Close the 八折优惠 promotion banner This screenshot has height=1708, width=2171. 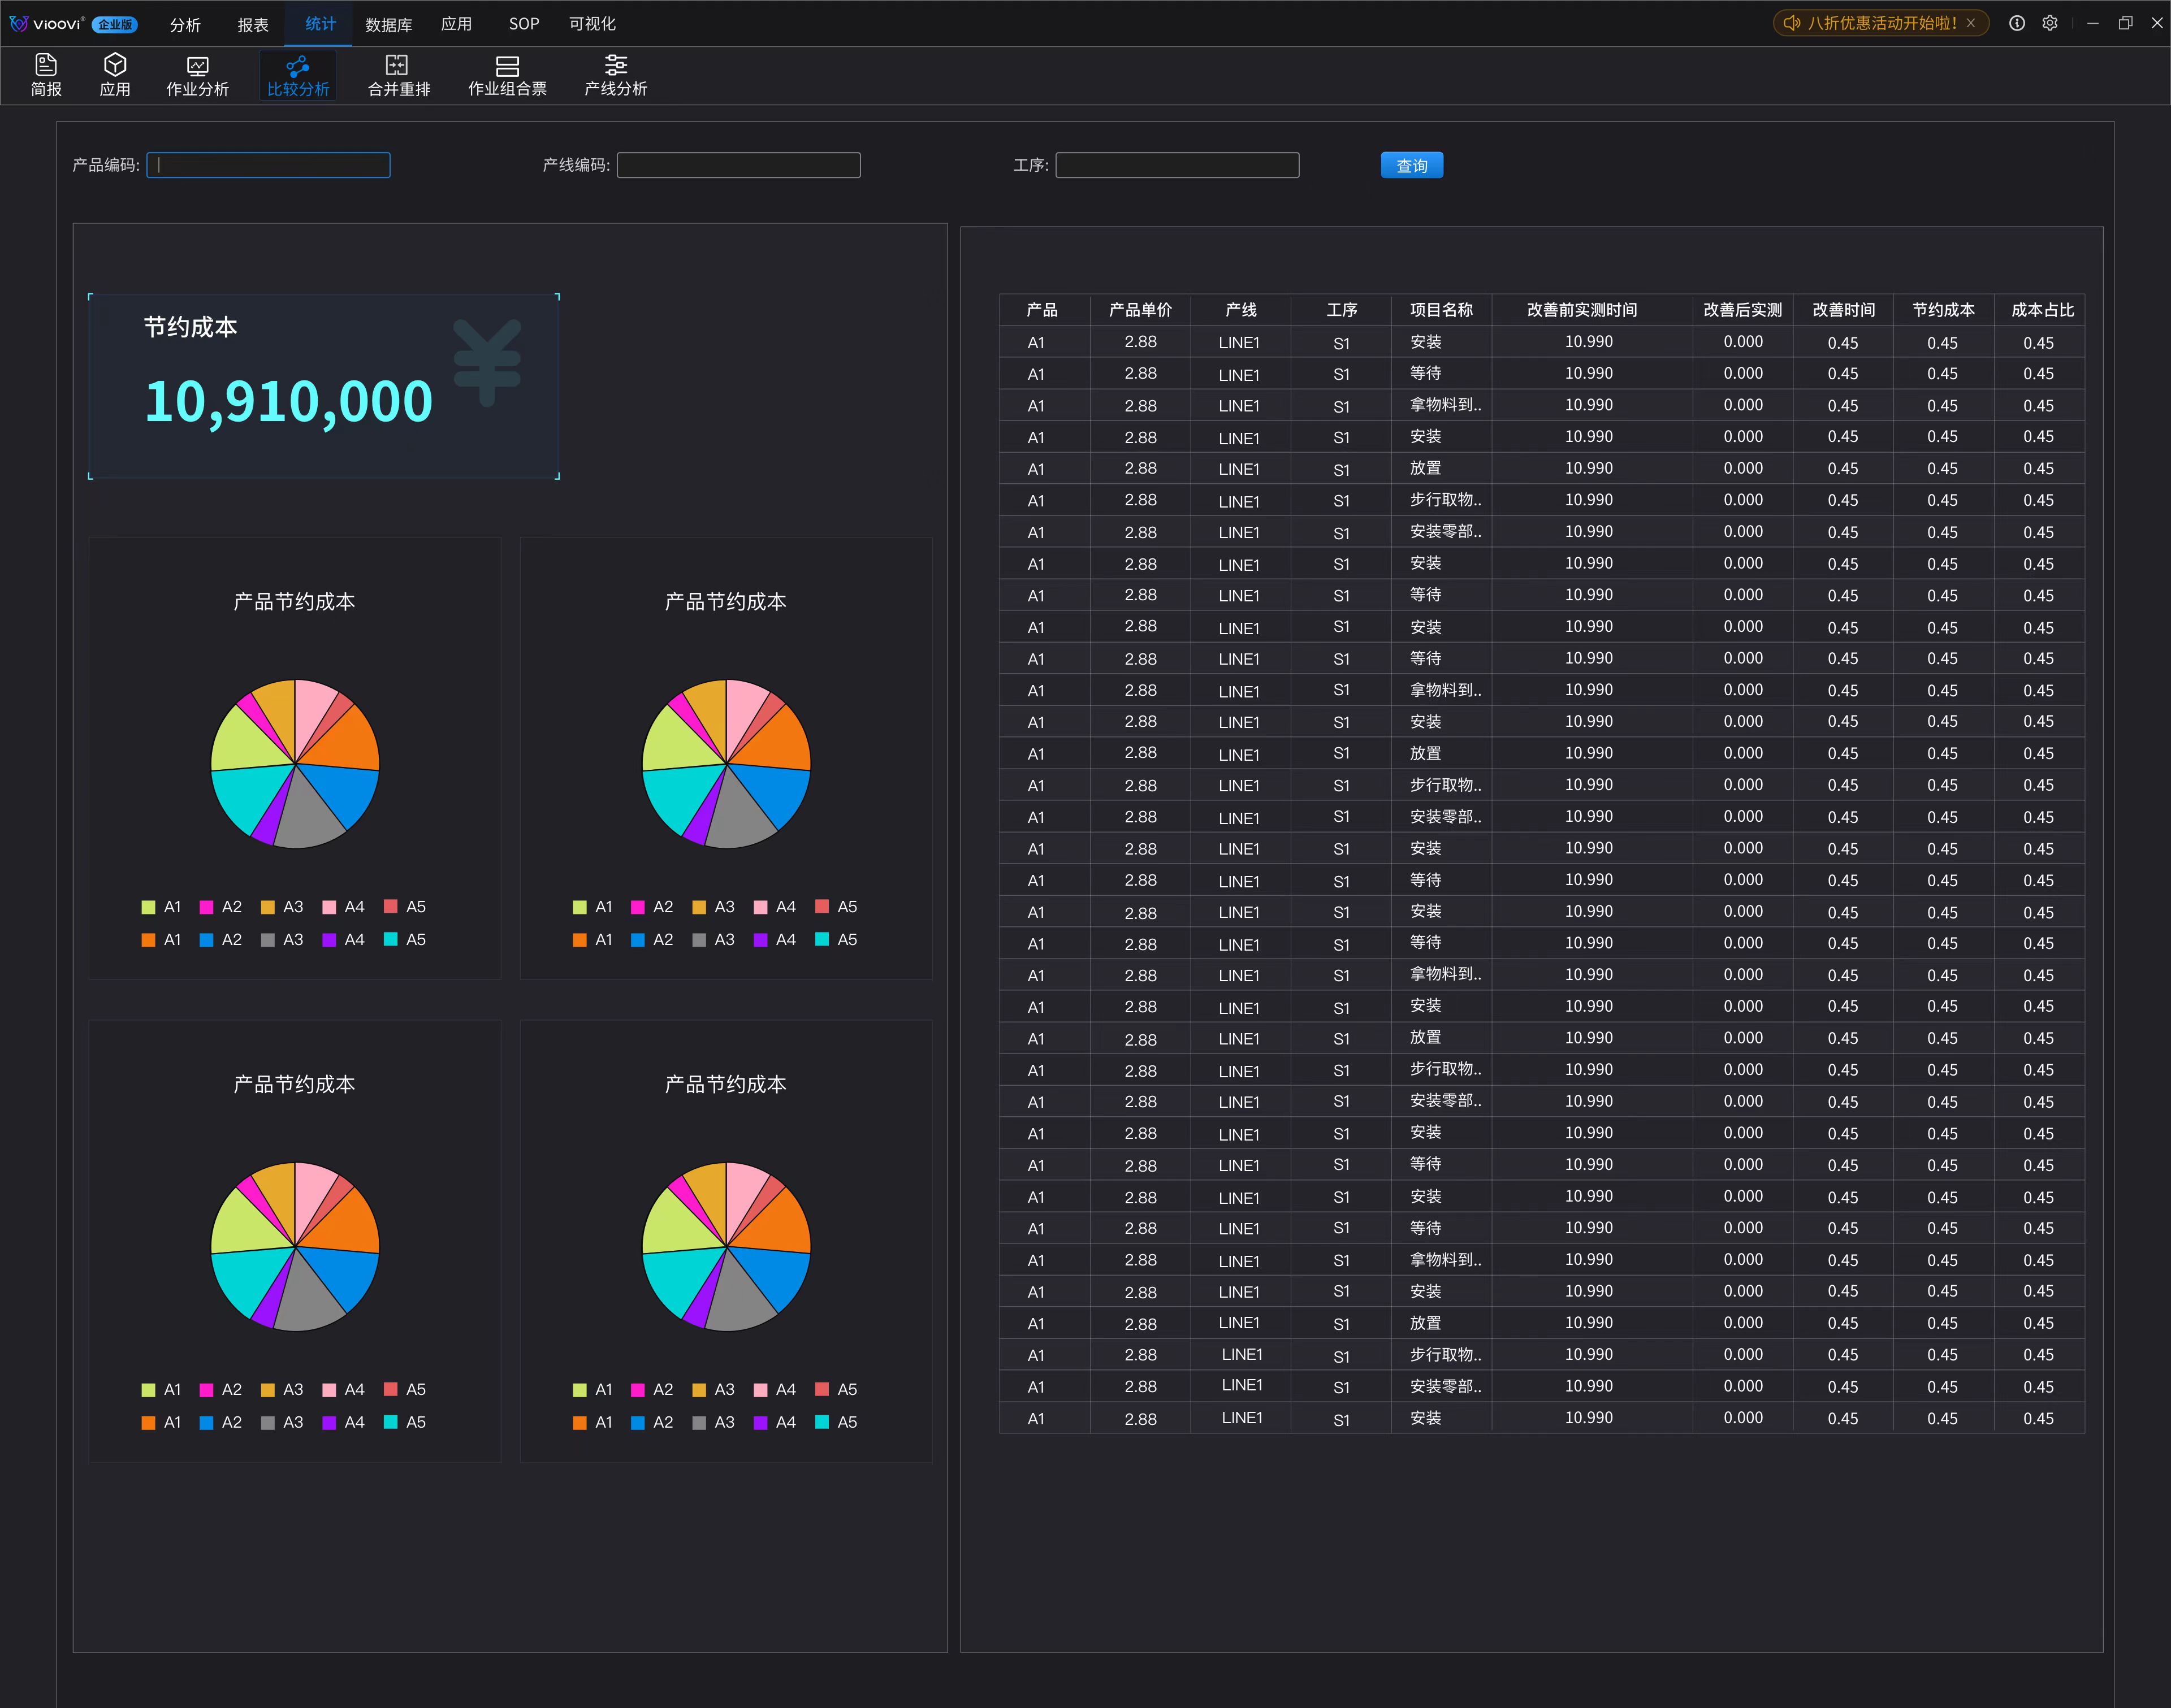[1971, 23]
